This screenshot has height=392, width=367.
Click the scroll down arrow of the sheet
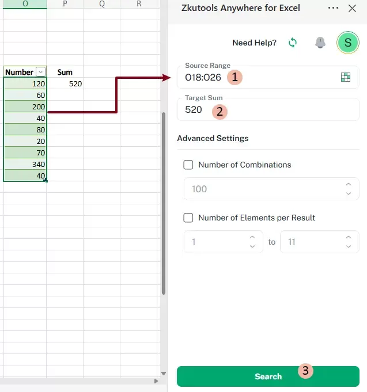[x=164, y=374]
